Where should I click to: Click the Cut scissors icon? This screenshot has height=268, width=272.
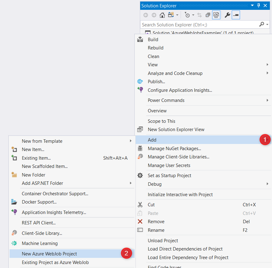pyautogui.click(x=140, y=204)
